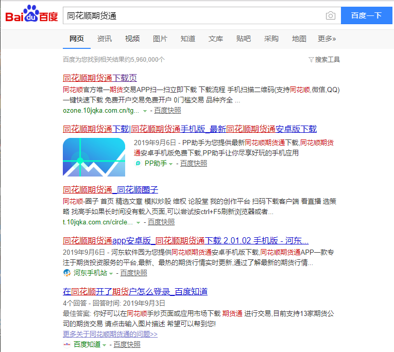Click the 百度一下 search button
Viewport: 394px width, 352px height.
click(366, 15)
